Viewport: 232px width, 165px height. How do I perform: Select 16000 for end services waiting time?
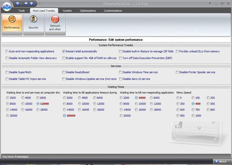[23, 110]
